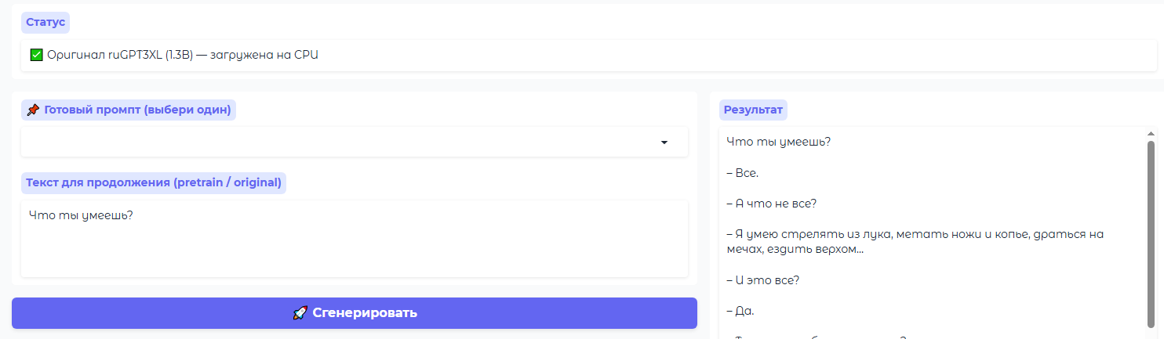Click the '– А что не все?' result line
1164x339 pixels.
tap(772, 204)
